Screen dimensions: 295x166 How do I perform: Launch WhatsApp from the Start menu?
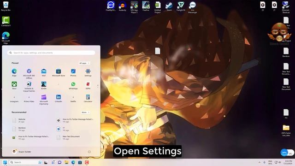[73, 85]
